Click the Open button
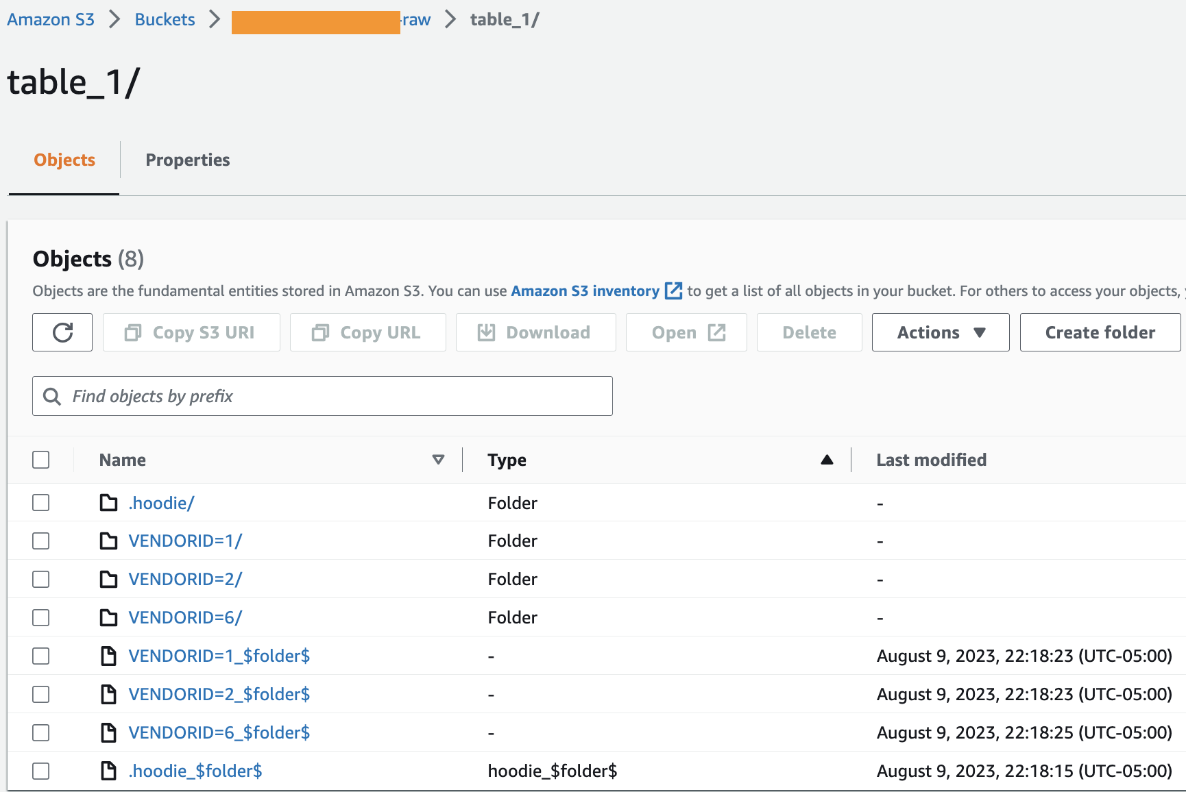 pos(686,332)
